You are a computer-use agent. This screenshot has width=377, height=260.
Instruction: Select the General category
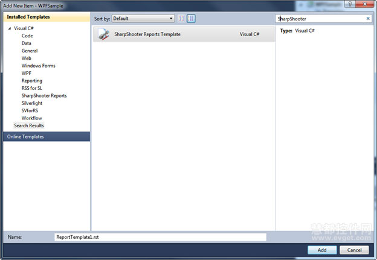pyautogui.click(x=30, y=51)
